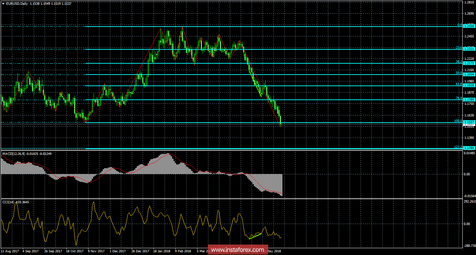Click the 127.2 Fibonacci level label
The width and height of the screenshot is (476, 255).
[x=458, y=147]
